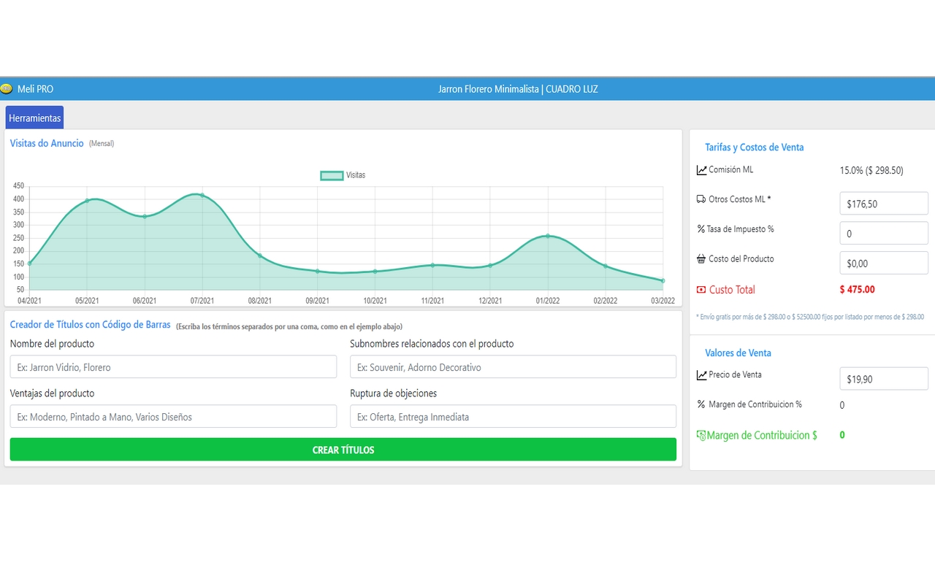Click the Margen de Contribuicion $ label
Screen dimensions: 935x584
pos(762,435)
